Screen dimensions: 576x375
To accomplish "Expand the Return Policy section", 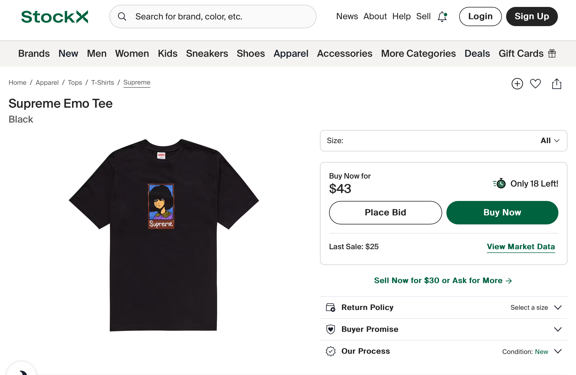I will (558, 308).
